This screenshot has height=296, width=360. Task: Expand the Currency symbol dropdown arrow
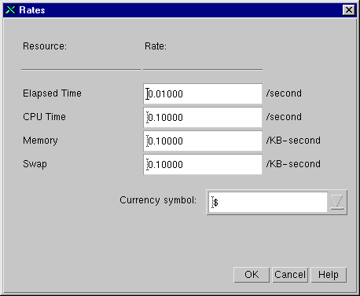pos(337,203)
